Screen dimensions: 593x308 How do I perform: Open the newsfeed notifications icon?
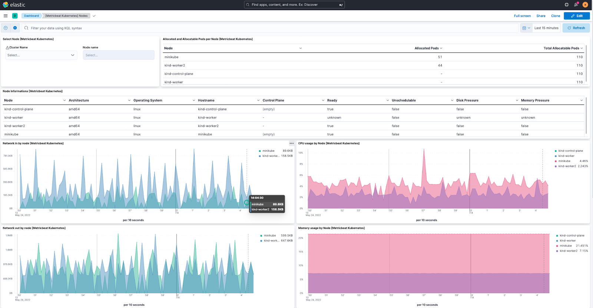[x=576, y=5]
